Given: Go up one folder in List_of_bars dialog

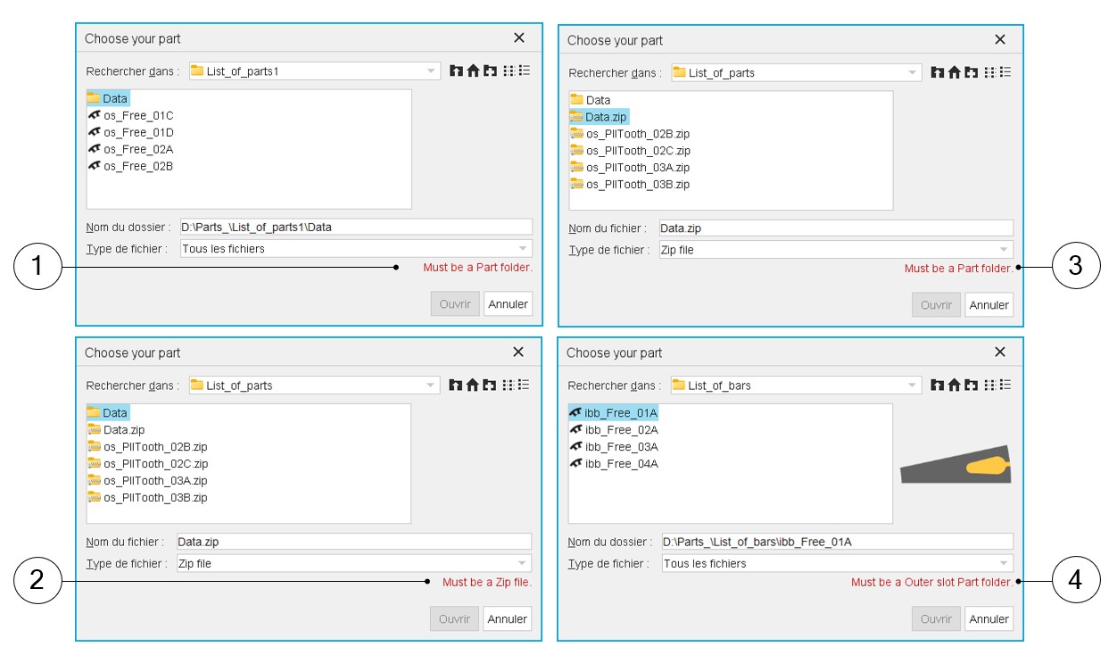Looking at the screenshot, I should pos(938,385).
